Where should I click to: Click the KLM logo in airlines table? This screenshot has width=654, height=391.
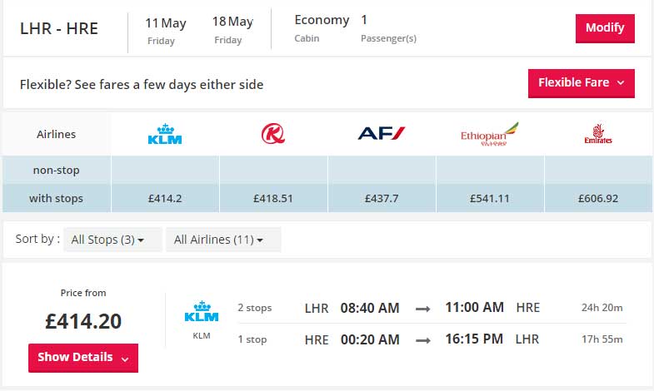click(x=165, y=134)
